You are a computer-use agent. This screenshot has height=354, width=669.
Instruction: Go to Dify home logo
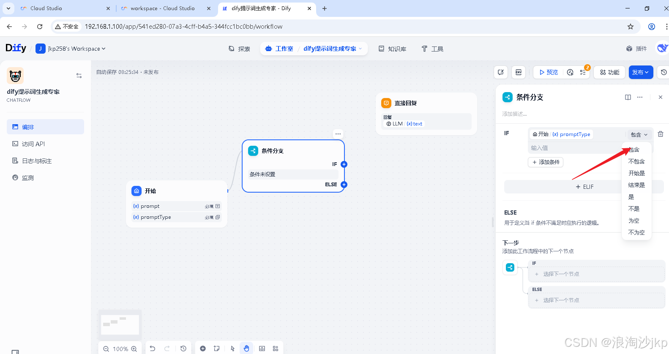(x=16, y=48)
